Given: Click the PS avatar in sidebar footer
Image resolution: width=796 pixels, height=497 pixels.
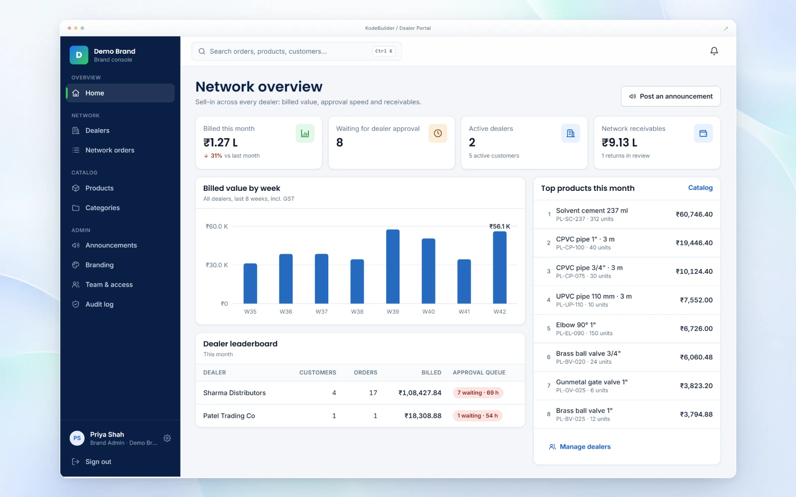Looking at the screenshot, I should 77,438.
